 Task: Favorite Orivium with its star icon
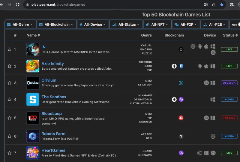click(x=10, y=83)
